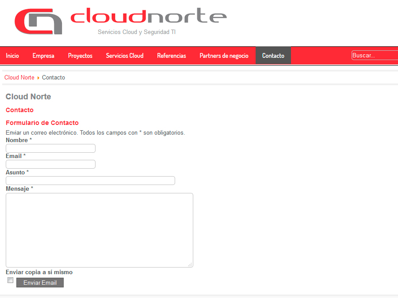398x298 pixels.
Task: Click the Asunto * field label
Action: click(17, 172)
